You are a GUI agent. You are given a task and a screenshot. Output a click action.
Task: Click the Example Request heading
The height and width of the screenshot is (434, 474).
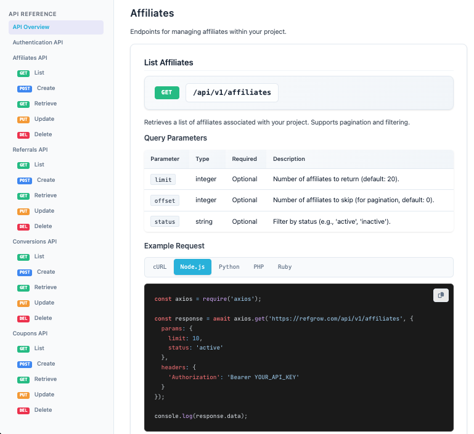[174, 246]
